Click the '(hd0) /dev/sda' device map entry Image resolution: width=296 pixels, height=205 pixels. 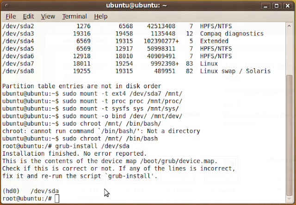point(31,191)
